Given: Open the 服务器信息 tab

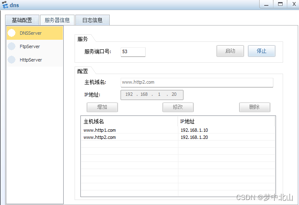Looking at the screenshot, I should click(57, 20).
